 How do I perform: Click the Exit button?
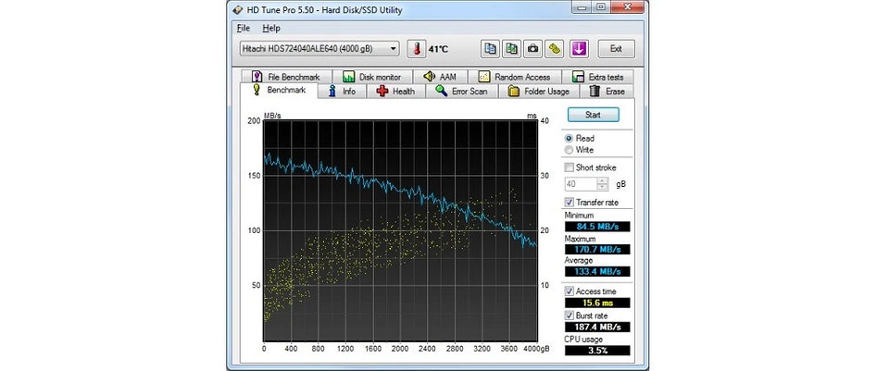(616, 49)
